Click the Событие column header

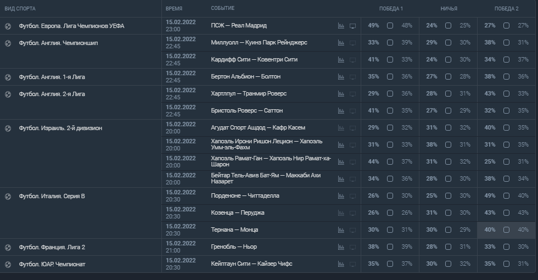tap(222, 9)
